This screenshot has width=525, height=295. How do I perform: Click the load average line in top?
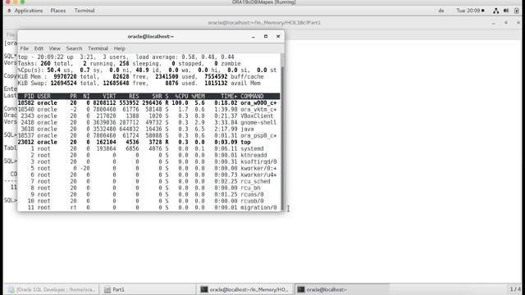coord(126,57)
